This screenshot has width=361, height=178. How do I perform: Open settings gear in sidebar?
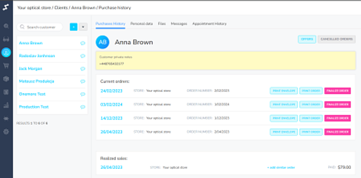click(6, 132)
